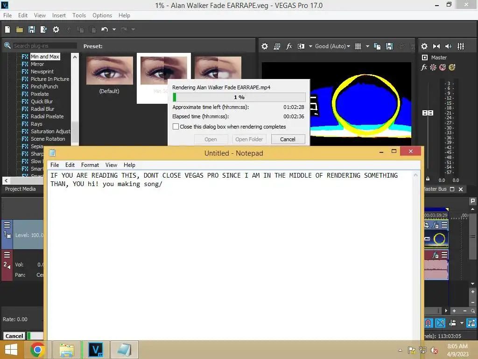
Task: Expand the Split Screen View options arrow
Action: click(310, 46)
